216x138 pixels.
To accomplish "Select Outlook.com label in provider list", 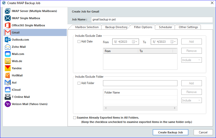I will [20, 40].
